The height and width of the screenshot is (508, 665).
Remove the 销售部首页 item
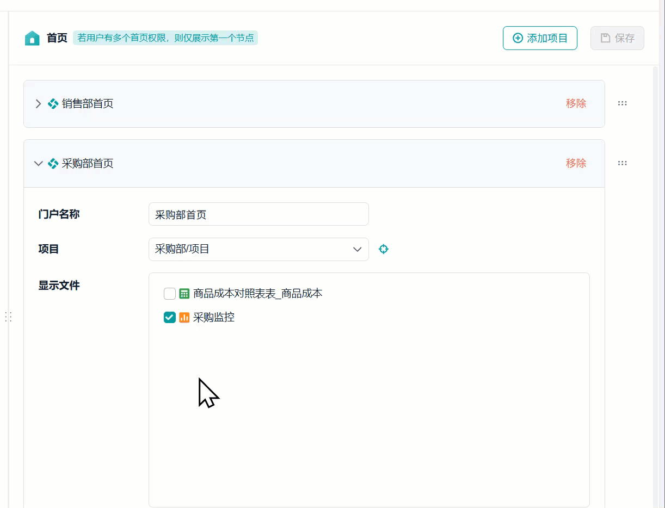pos(576,103)
